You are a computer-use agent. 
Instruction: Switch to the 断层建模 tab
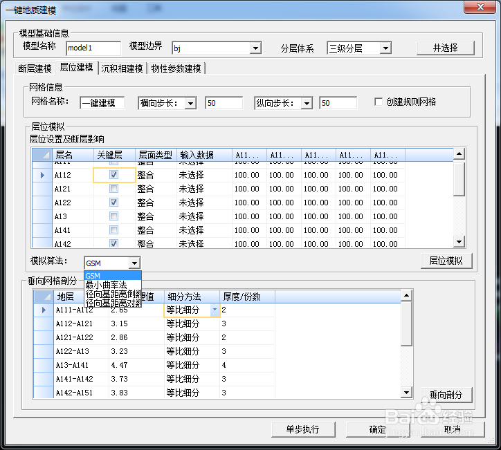coord(35,68)
